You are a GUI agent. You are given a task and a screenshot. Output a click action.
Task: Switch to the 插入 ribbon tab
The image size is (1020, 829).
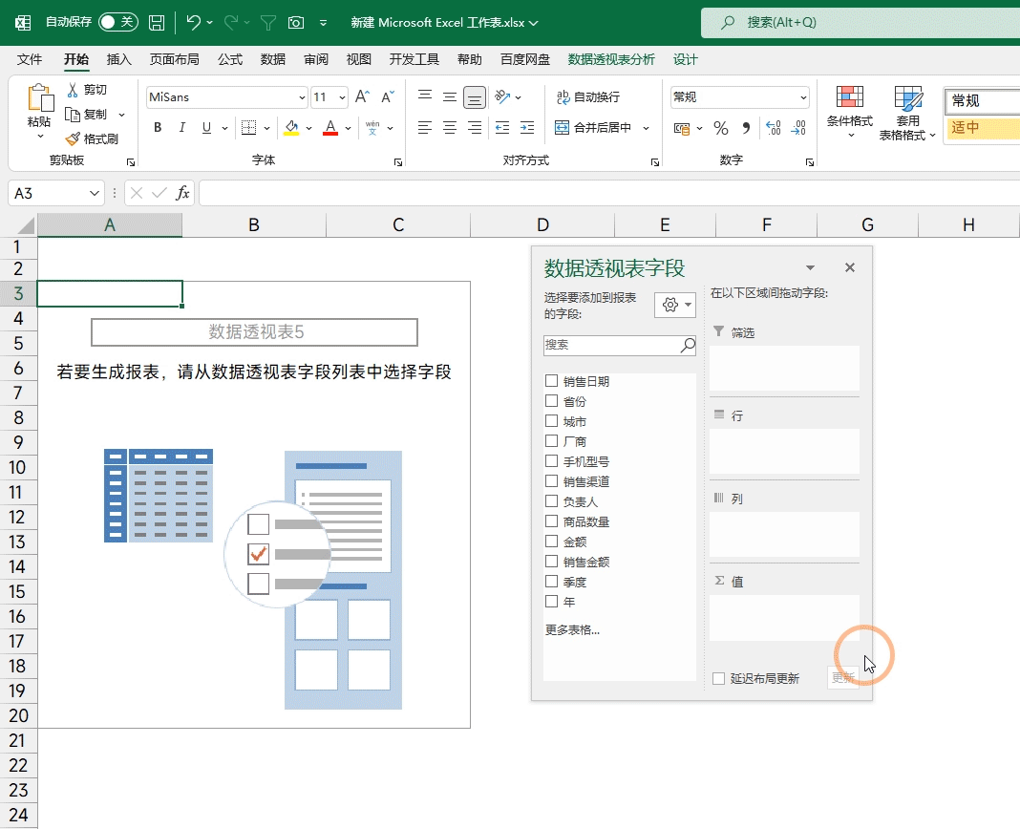(119, 59)
